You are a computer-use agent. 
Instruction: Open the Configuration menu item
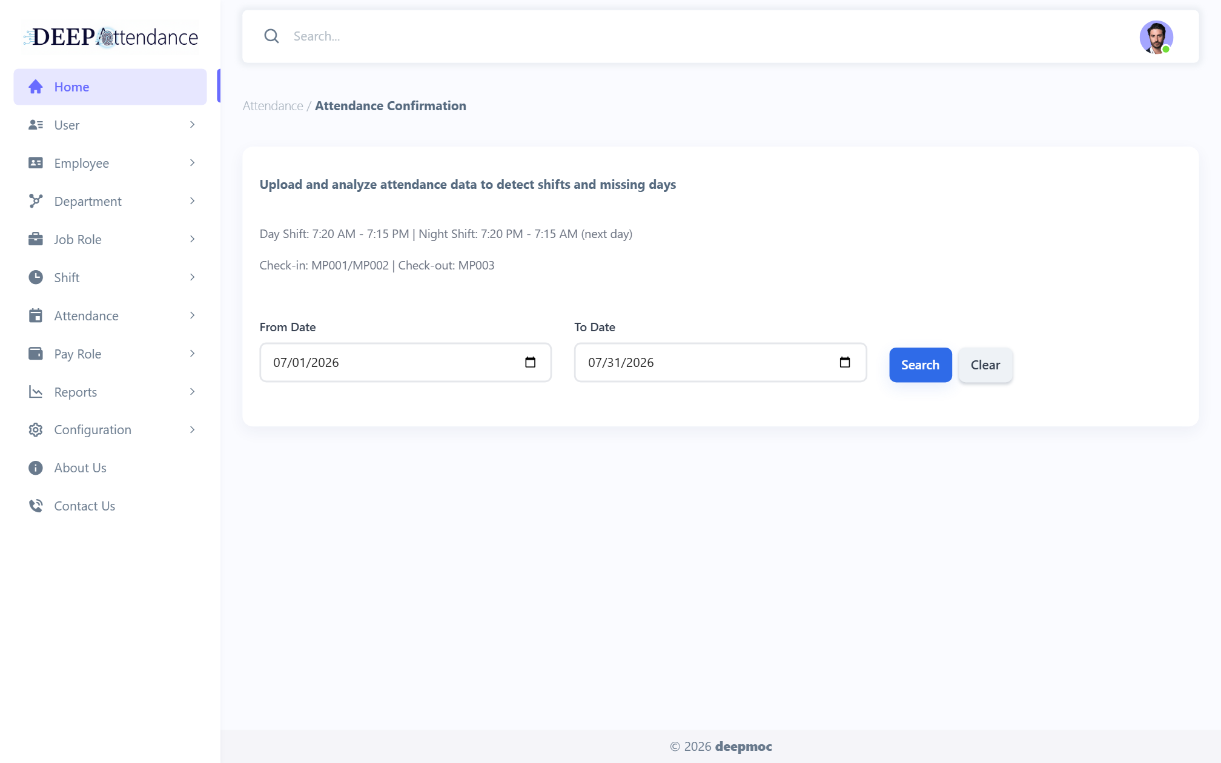[x=110, y=430]
